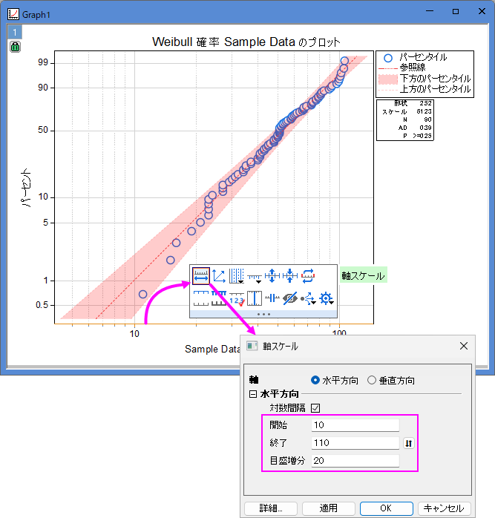Screen dimensions: 495x518
Task: Click the パーセント Y axis title
Action: (x=26, y=188)
